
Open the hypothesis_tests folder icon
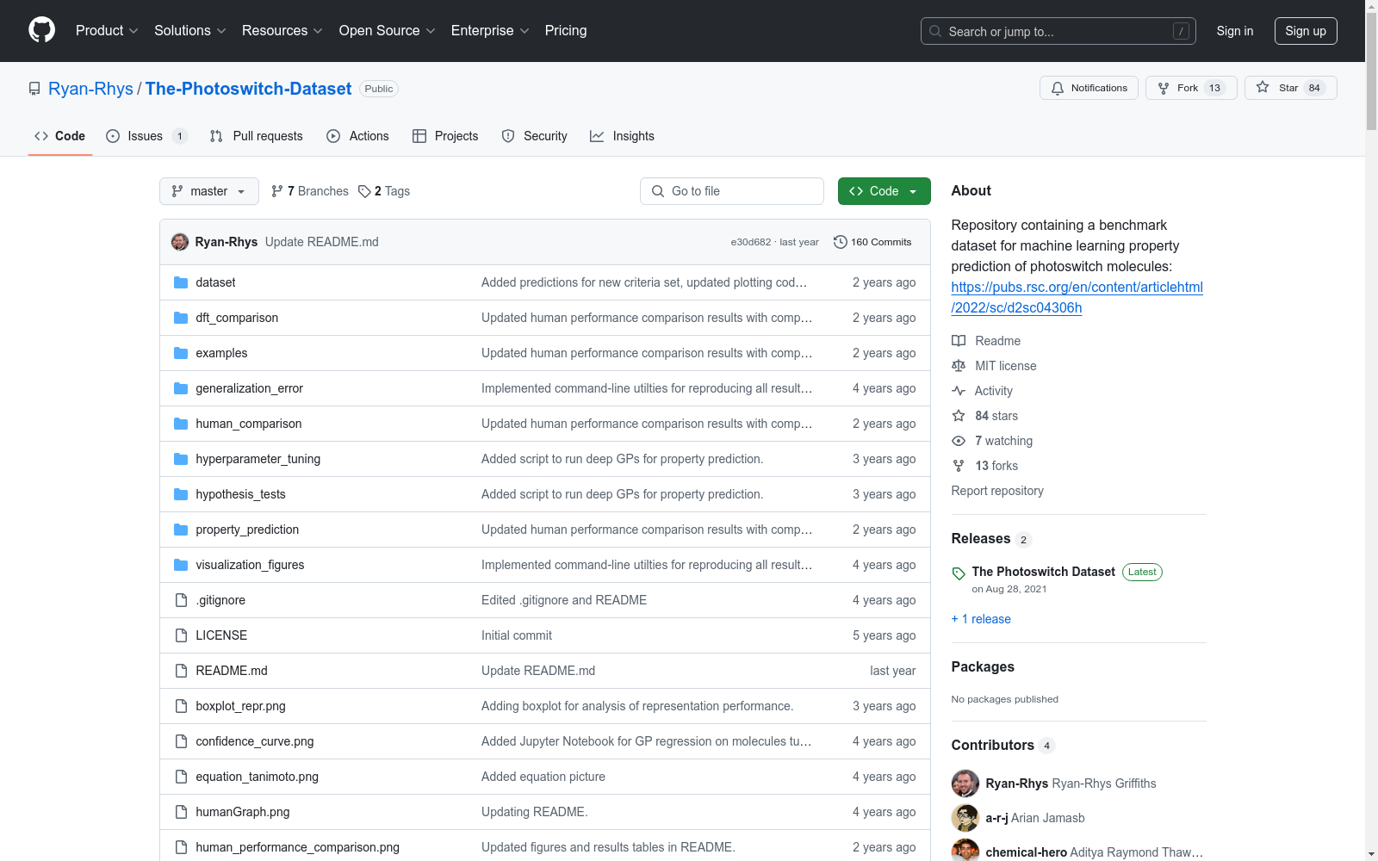coord(181,494)
